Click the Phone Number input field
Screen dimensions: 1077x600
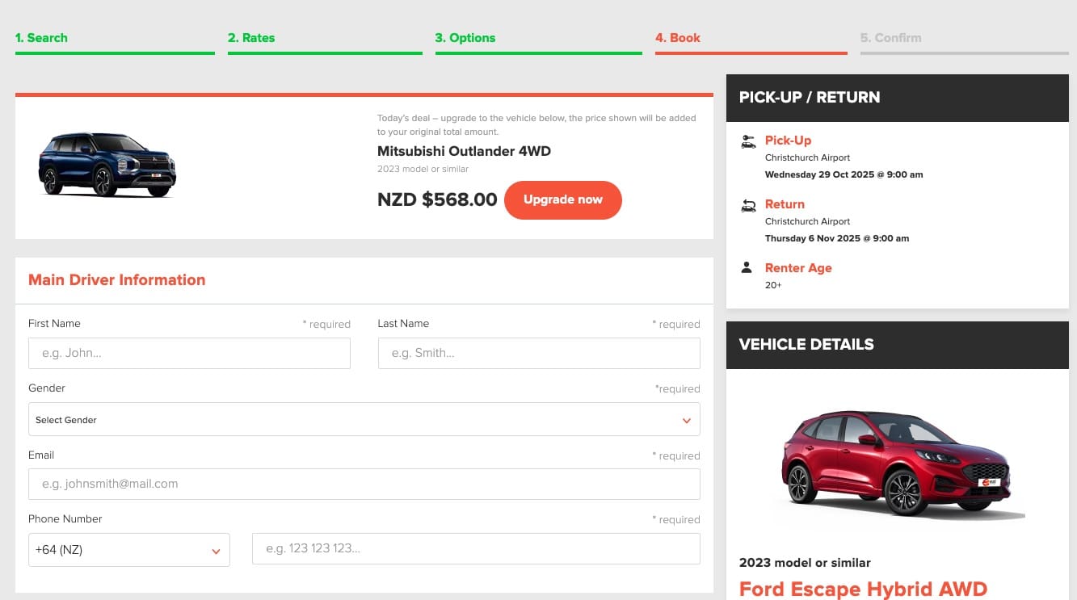click(x=476, y=549)
